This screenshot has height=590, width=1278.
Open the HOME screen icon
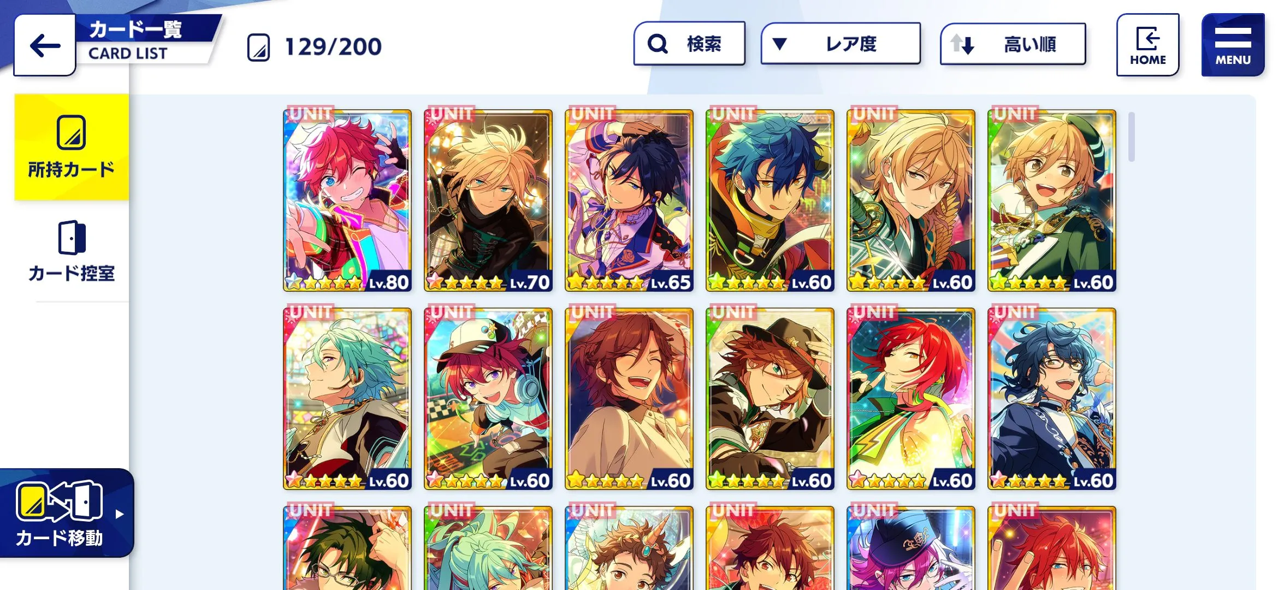pos(1147,45)
